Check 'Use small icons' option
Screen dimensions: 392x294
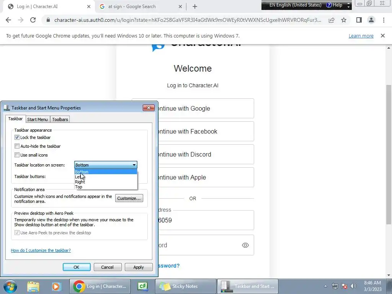[x=17, y=155]
